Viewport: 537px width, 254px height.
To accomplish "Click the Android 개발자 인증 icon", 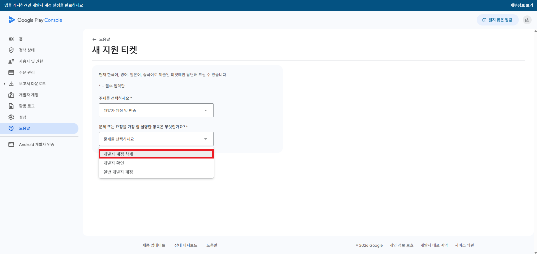I will coord(11,145).
